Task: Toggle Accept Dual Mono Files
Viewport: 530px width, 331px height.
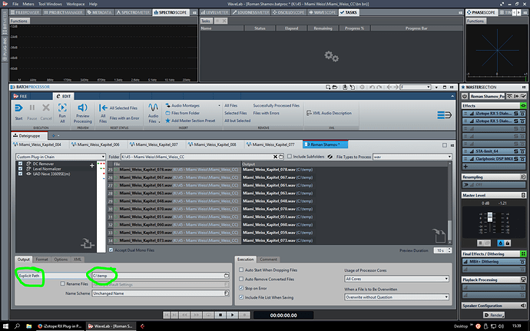Action: 111,250
